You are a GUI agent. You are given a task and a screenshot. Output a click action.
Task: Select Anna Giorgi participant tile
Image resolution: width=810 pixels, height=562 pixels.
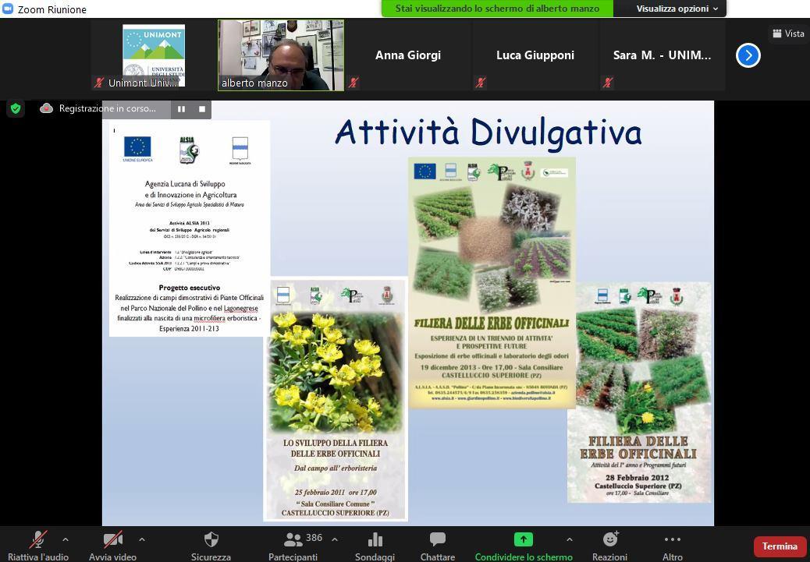coord(407,55)
